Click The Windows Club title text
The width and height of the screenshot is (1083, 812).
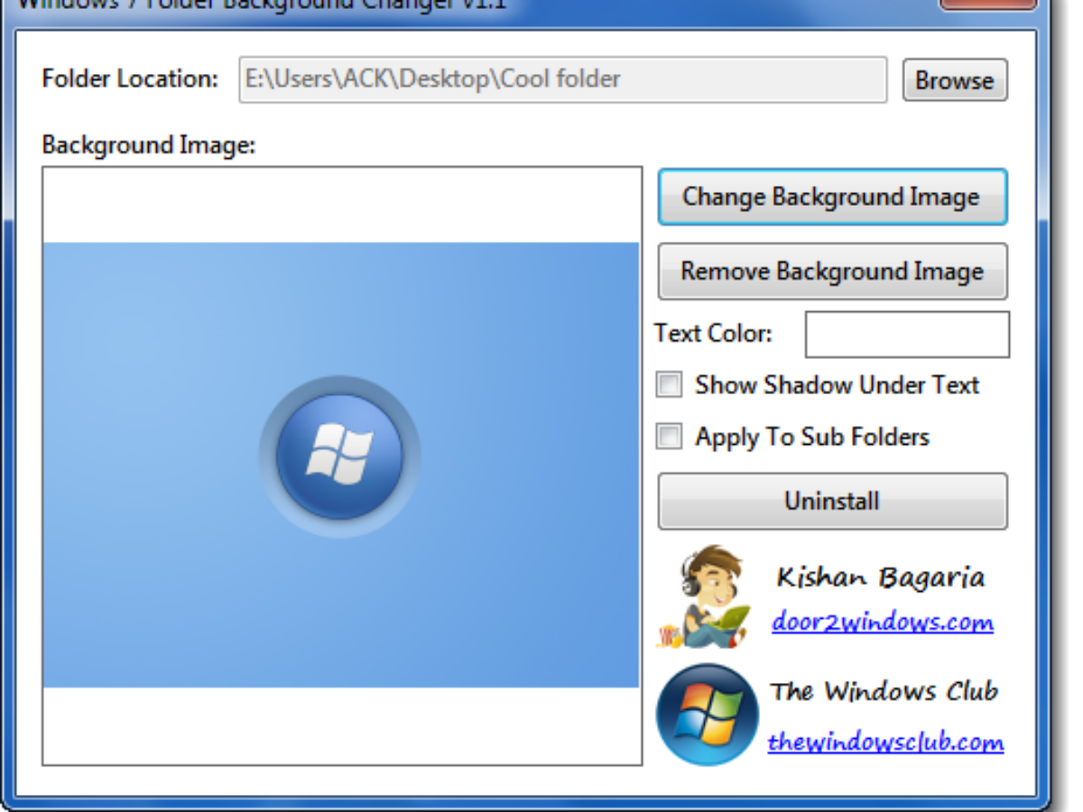(x=884, y=691)
